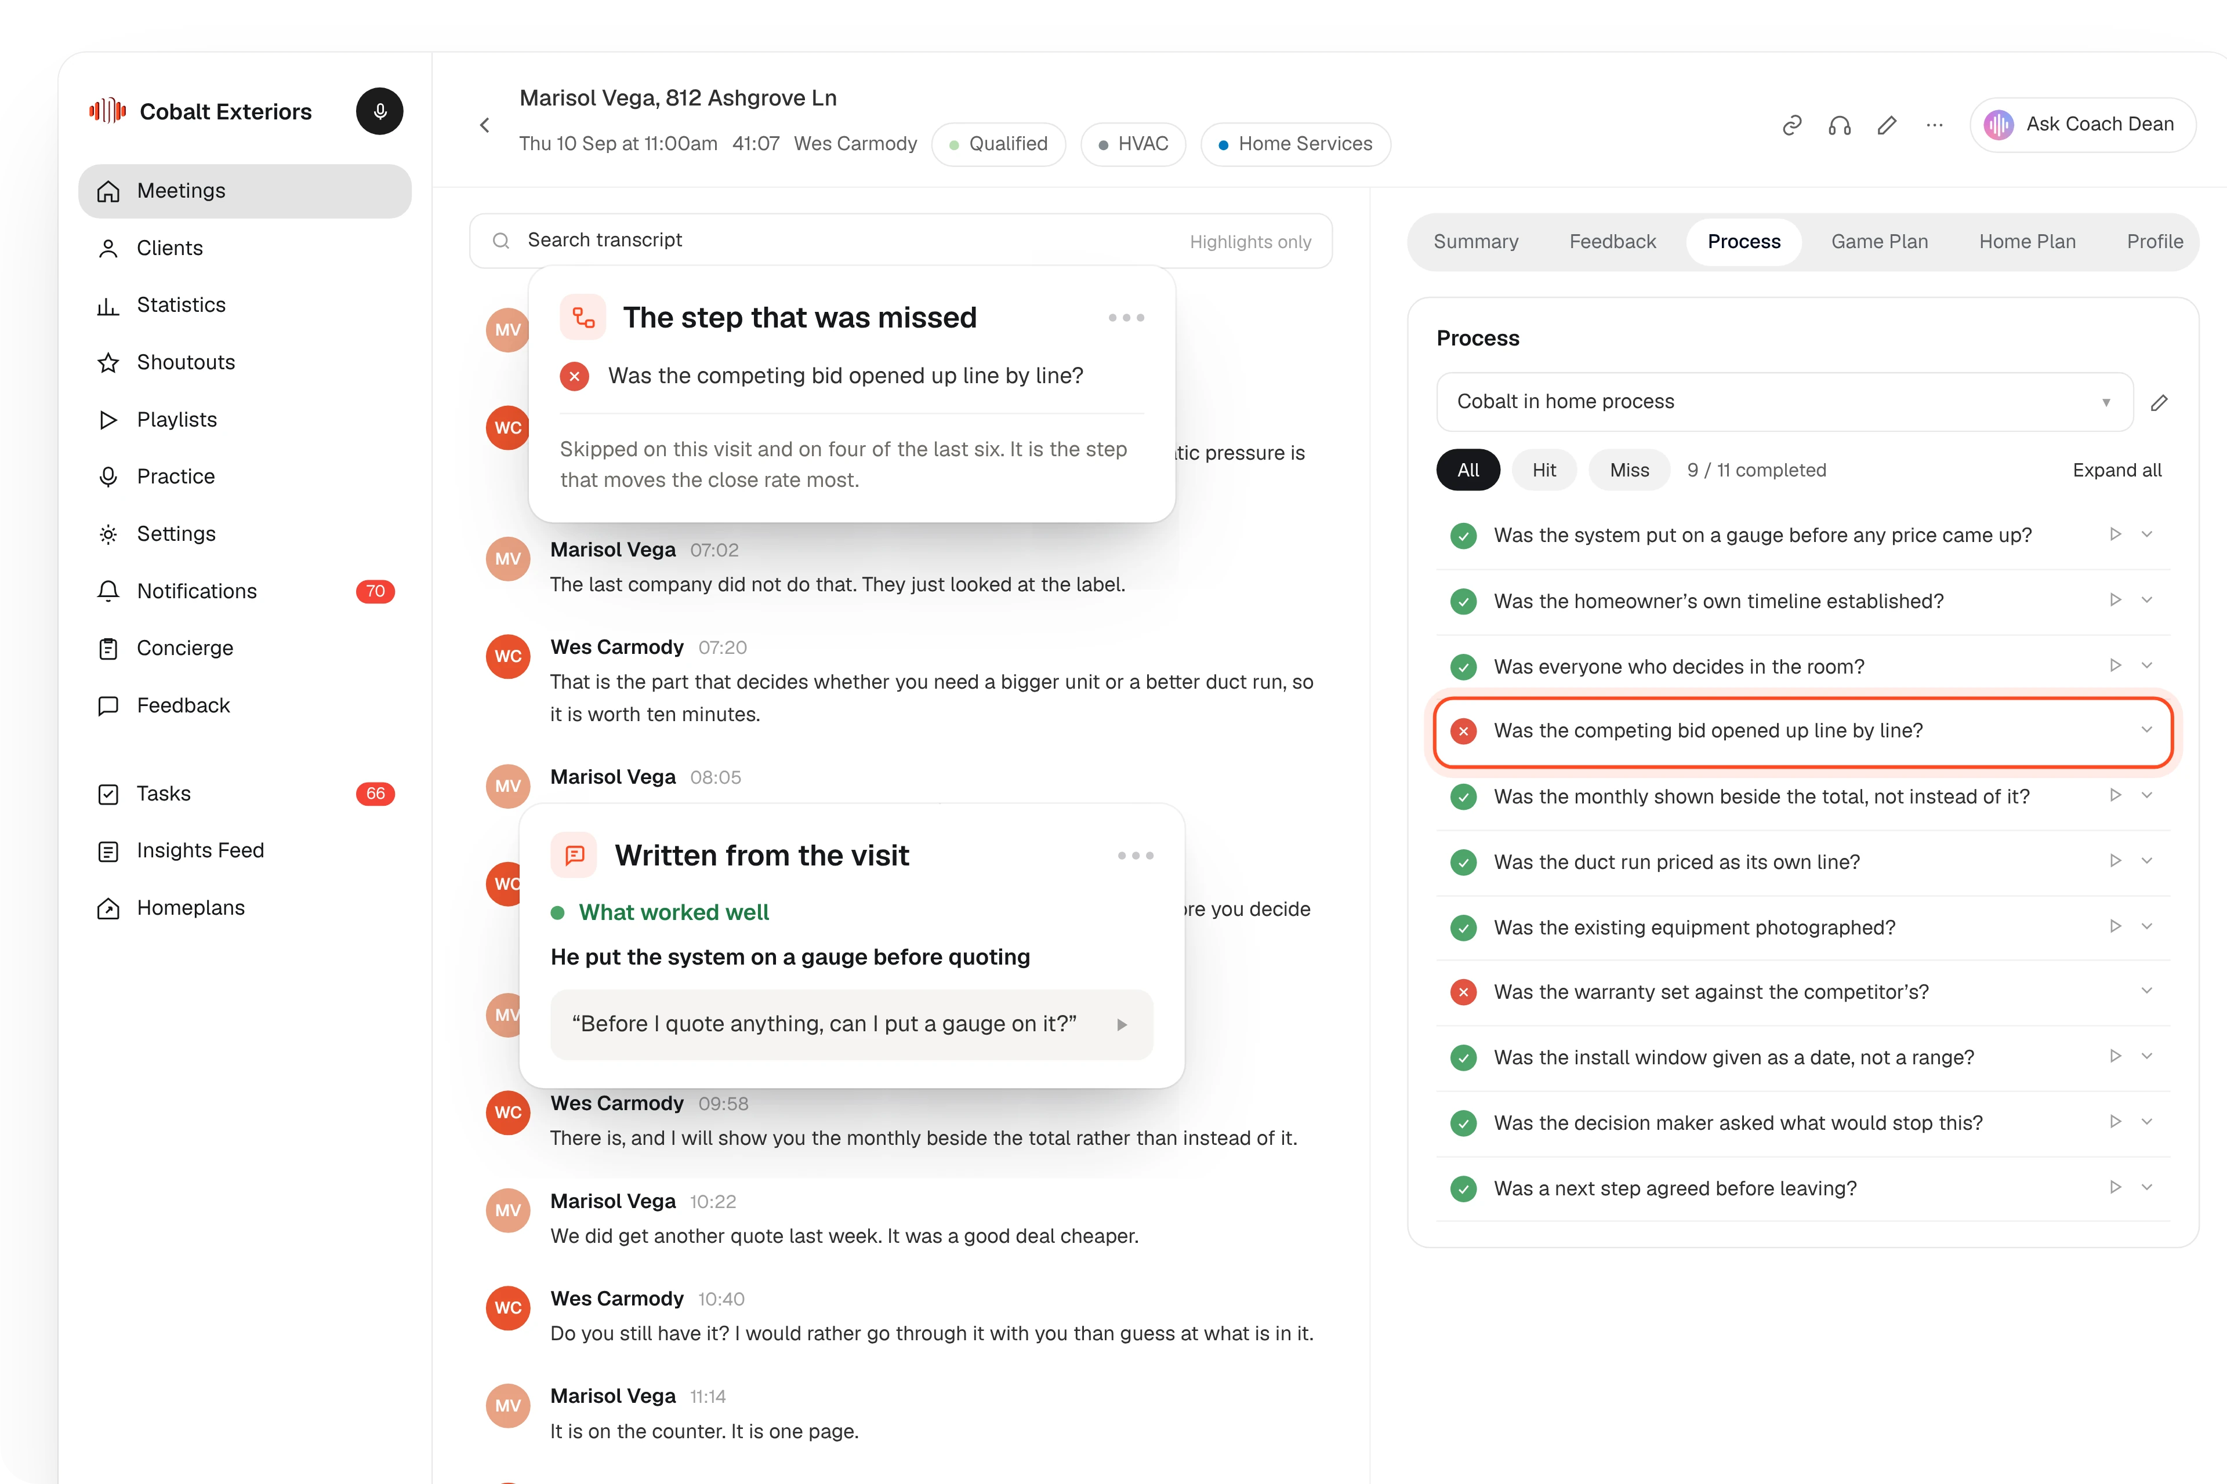Play clip for duct run priced line
2227x1484 pixels.
[2115, 861]
